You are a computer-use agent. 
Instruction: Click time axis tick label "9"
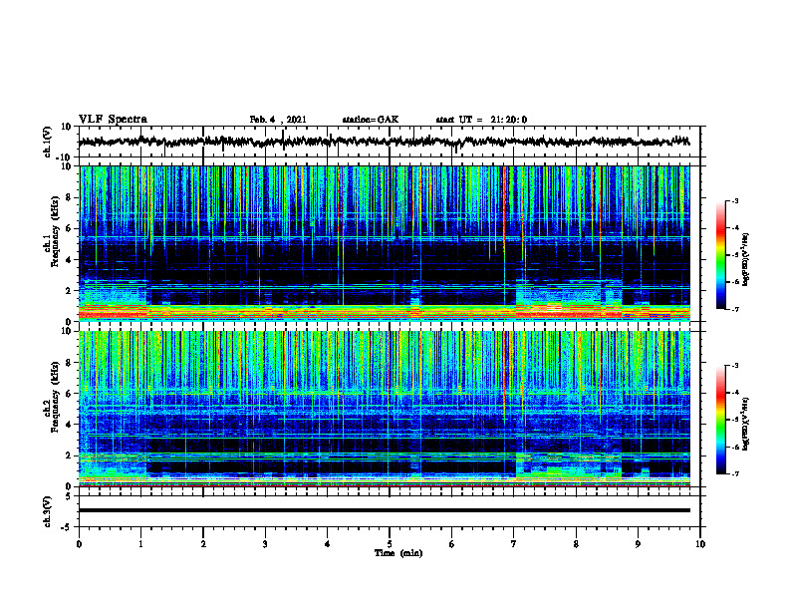[x=638, y=544]
